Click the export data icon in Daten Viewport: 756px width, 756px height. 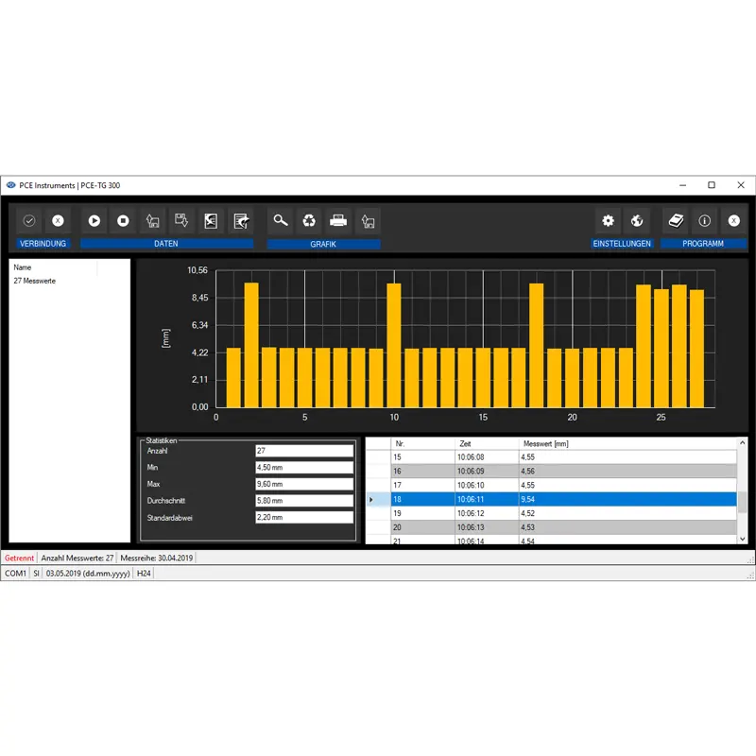point(242,220)
